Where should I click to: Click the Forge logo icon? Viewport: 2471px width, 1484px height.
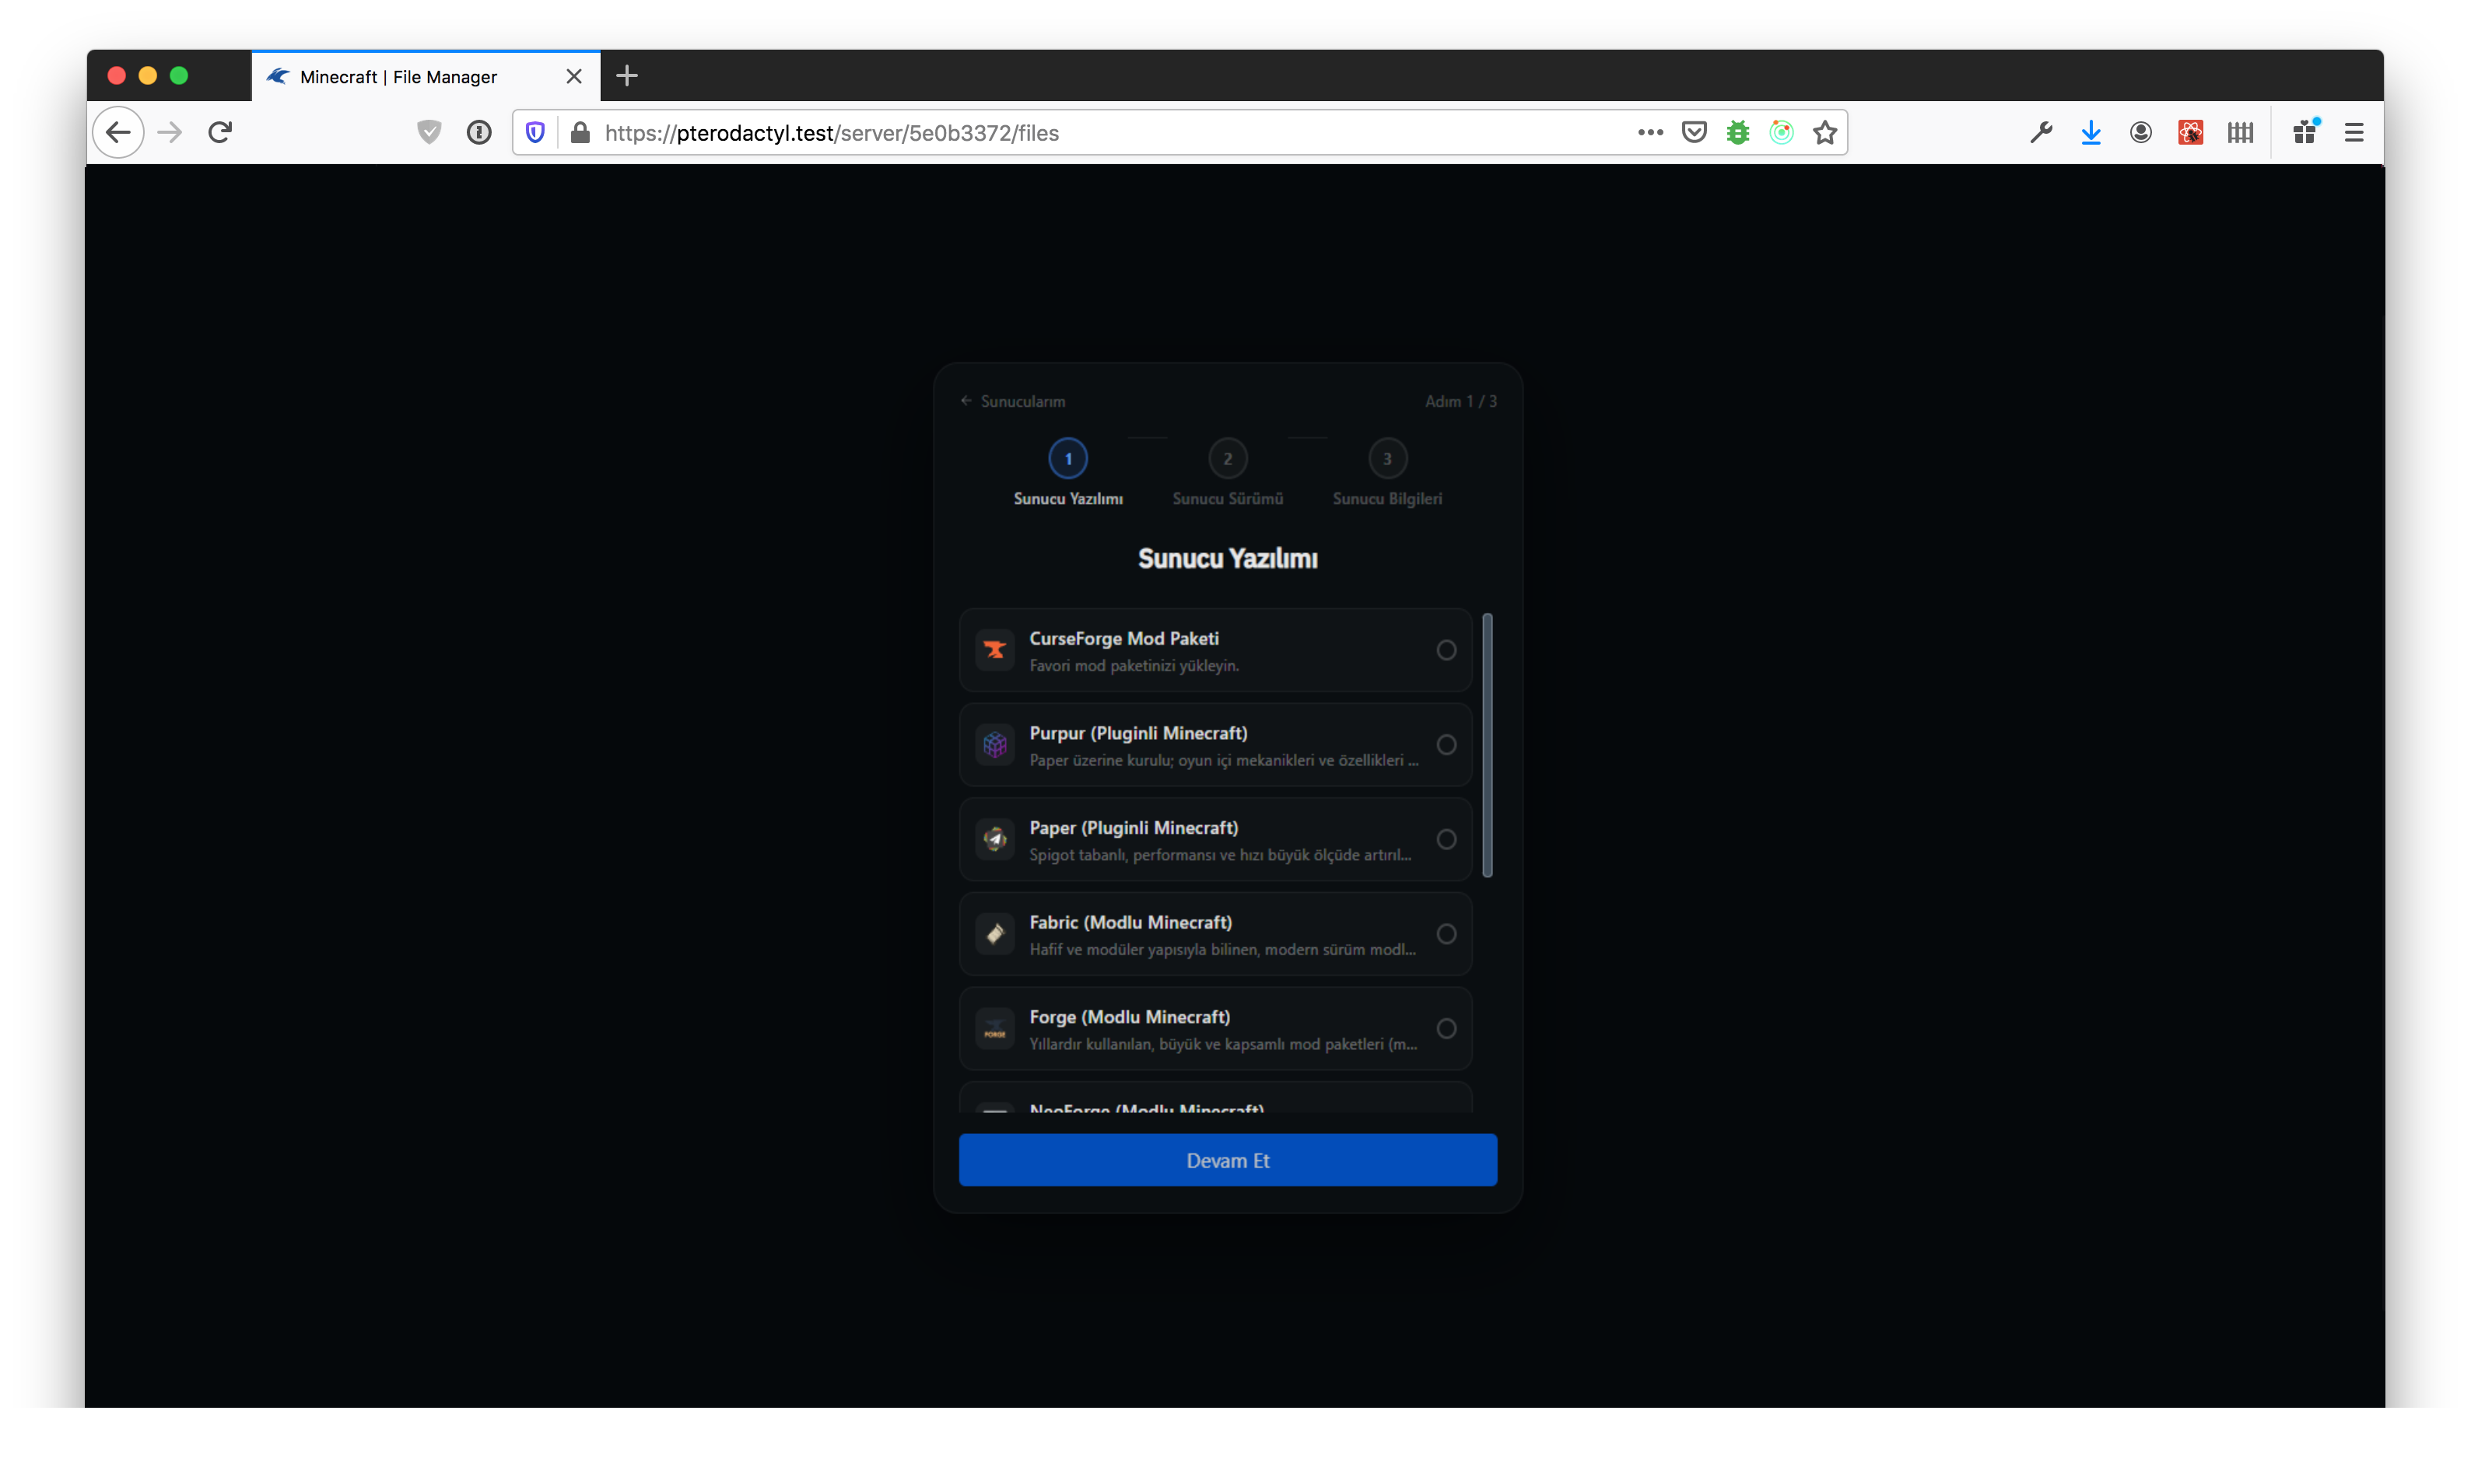(x=994, y=1029)
